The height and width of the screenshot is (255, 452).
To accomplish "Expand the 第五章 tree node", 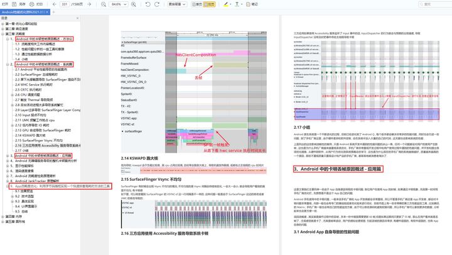I will pyautogui.click(x=3, y=222).
